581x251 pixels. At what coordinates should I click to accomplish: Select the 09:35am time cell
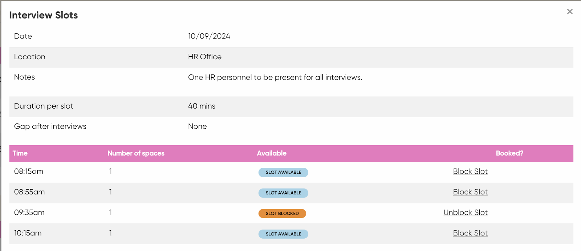(x=29, y=212)
